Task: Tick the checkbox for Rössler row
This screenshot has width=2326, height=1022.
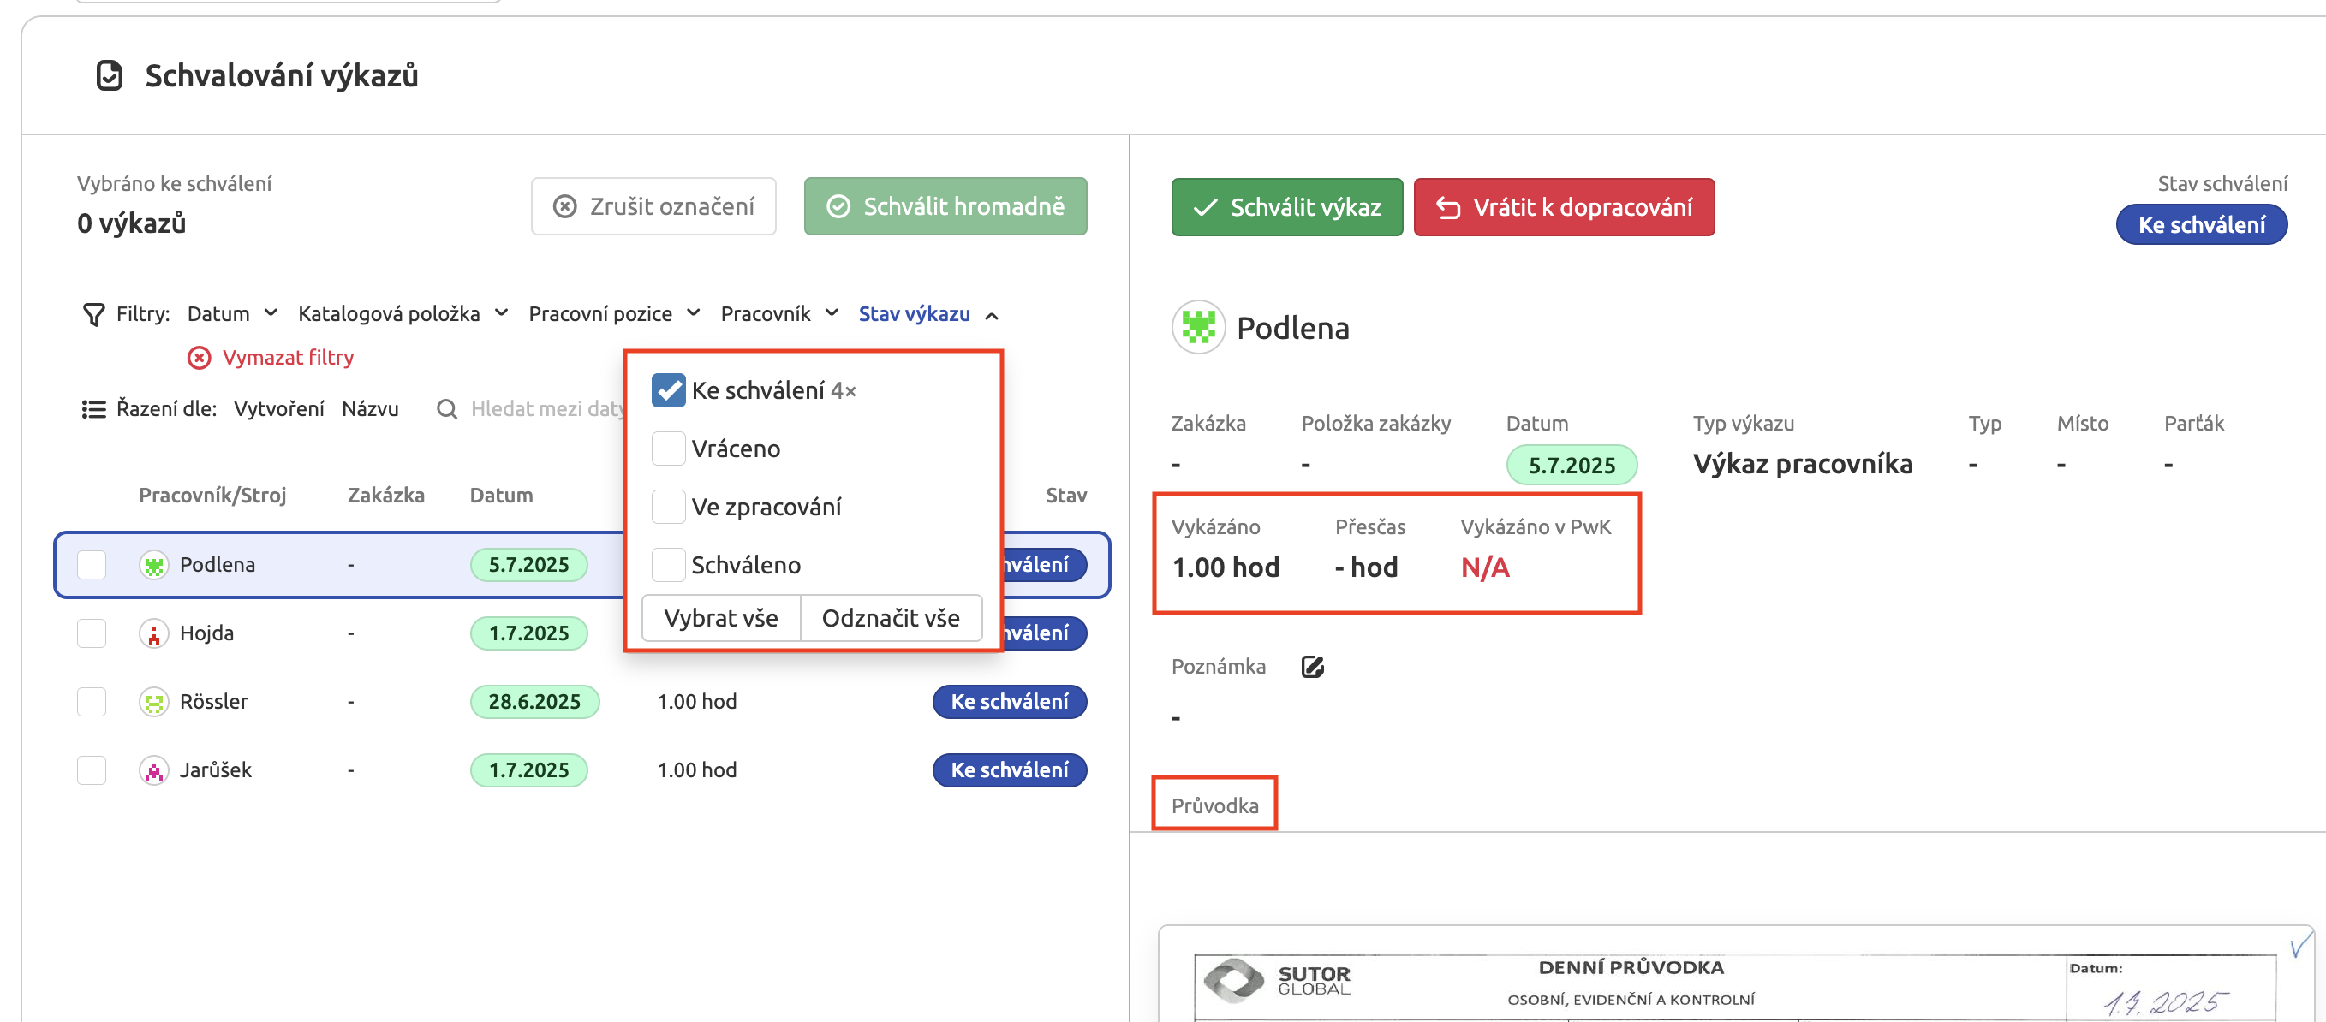Action: click(x=91, y=702)
